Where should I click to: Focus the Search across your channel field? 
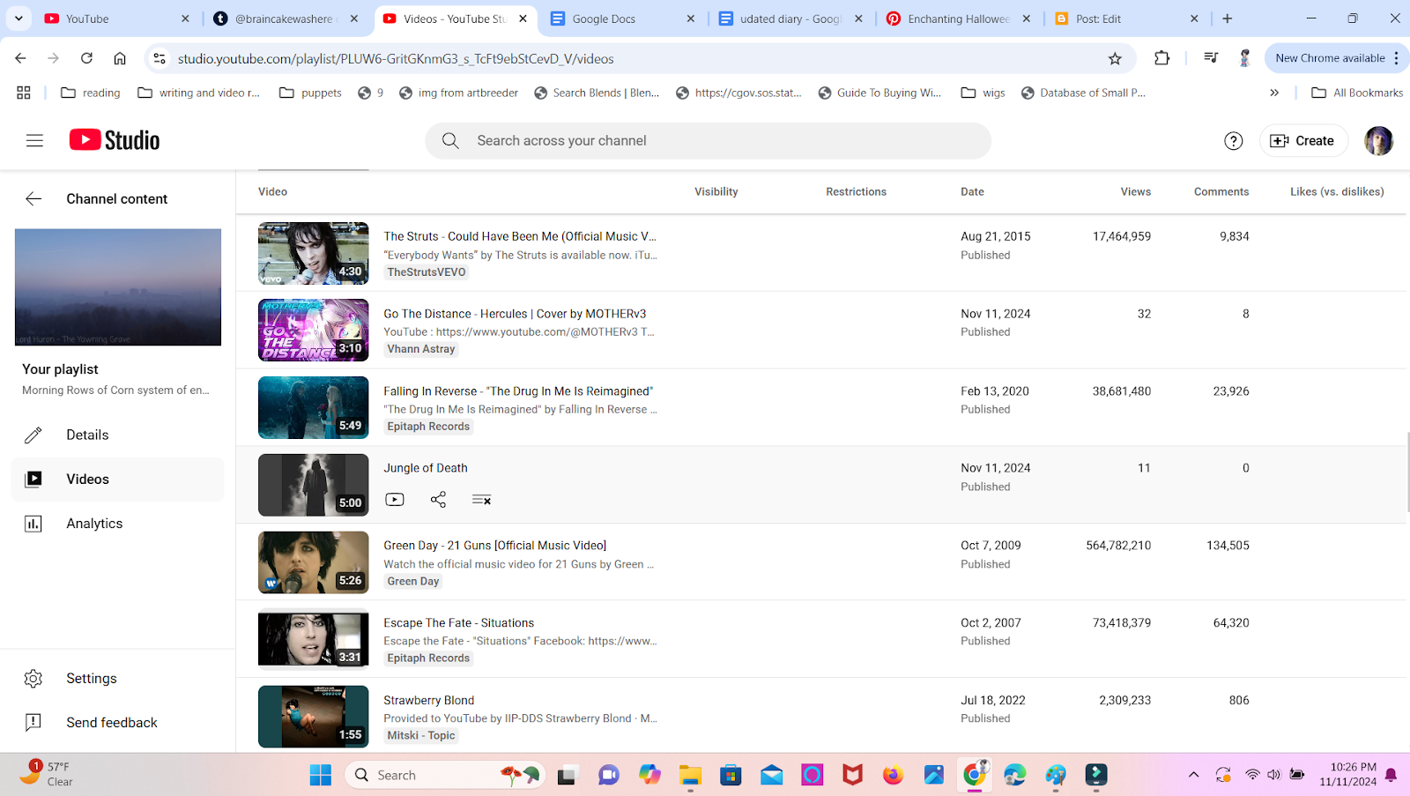click(708, 141)
